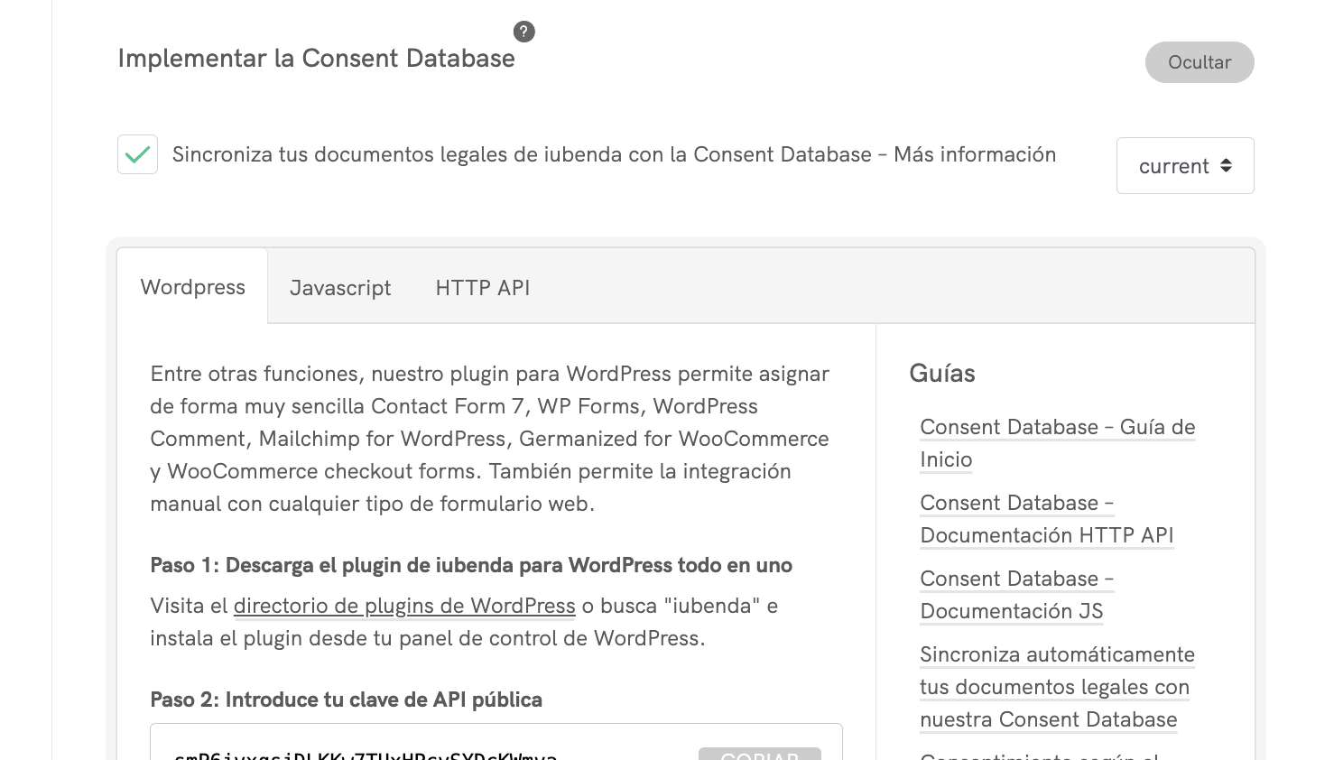Open 'Consent Database – Guía de Inicio' guide
This screenshot has width=1334, height=760.
click(x=1058, y=443)
